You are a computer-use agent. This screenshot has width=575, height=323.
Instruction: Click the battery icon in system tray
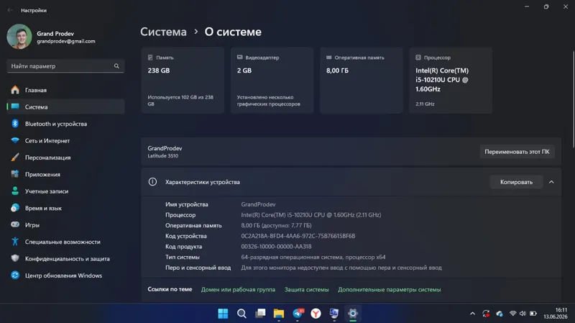click(x=533, y=314)
